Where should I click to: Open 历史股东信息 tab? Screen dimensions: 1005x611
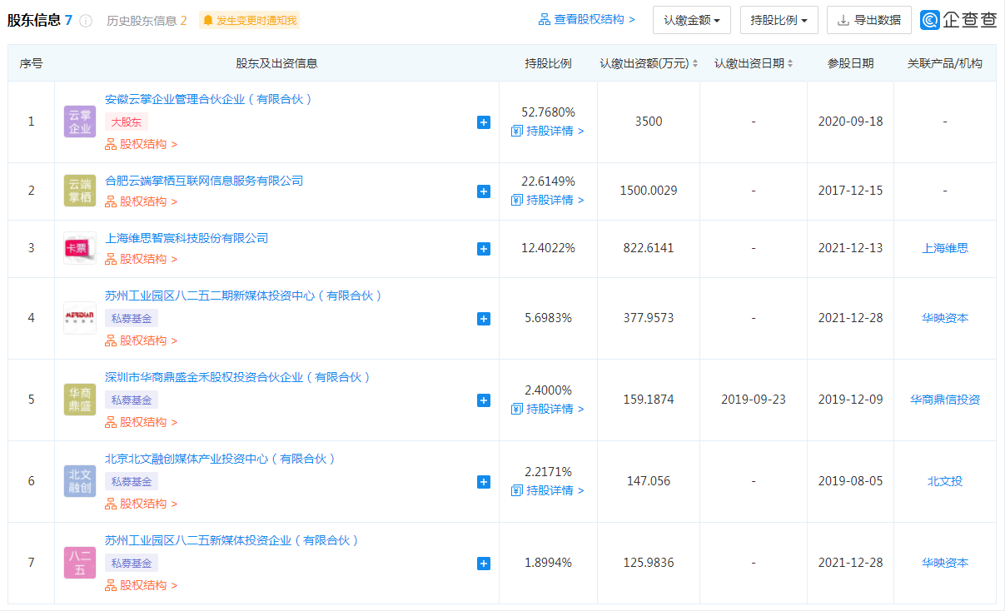pyautogui.click(x=147, y=21)
